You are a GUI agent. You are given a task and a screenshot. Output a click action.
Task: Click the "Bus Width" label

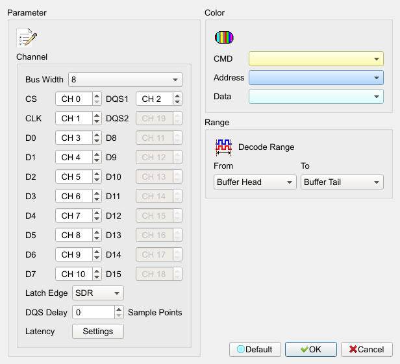pos(44,80)
